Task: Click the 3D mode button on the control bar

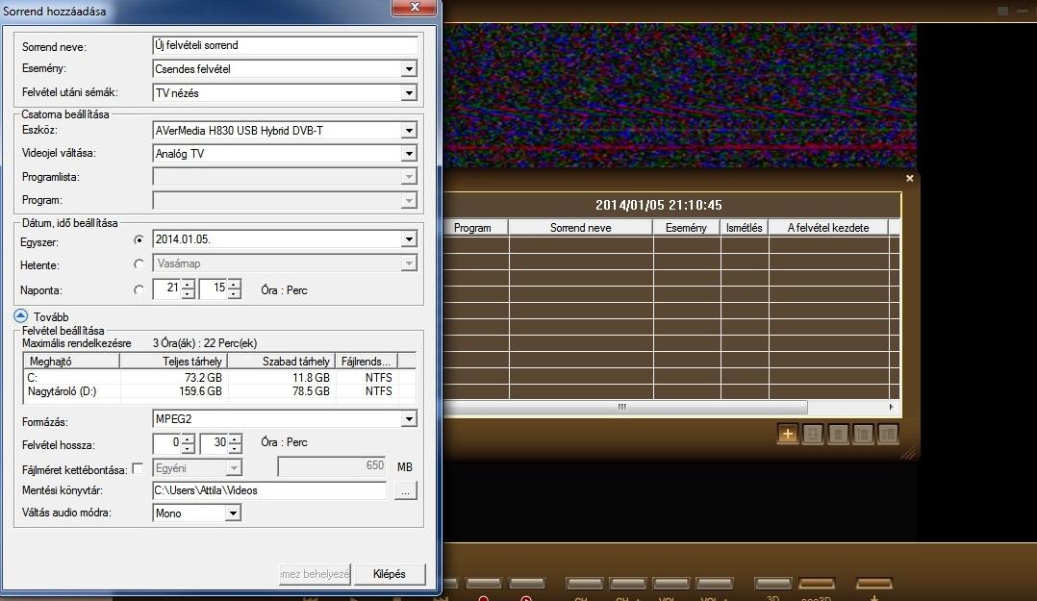Action: coord(772,584)
